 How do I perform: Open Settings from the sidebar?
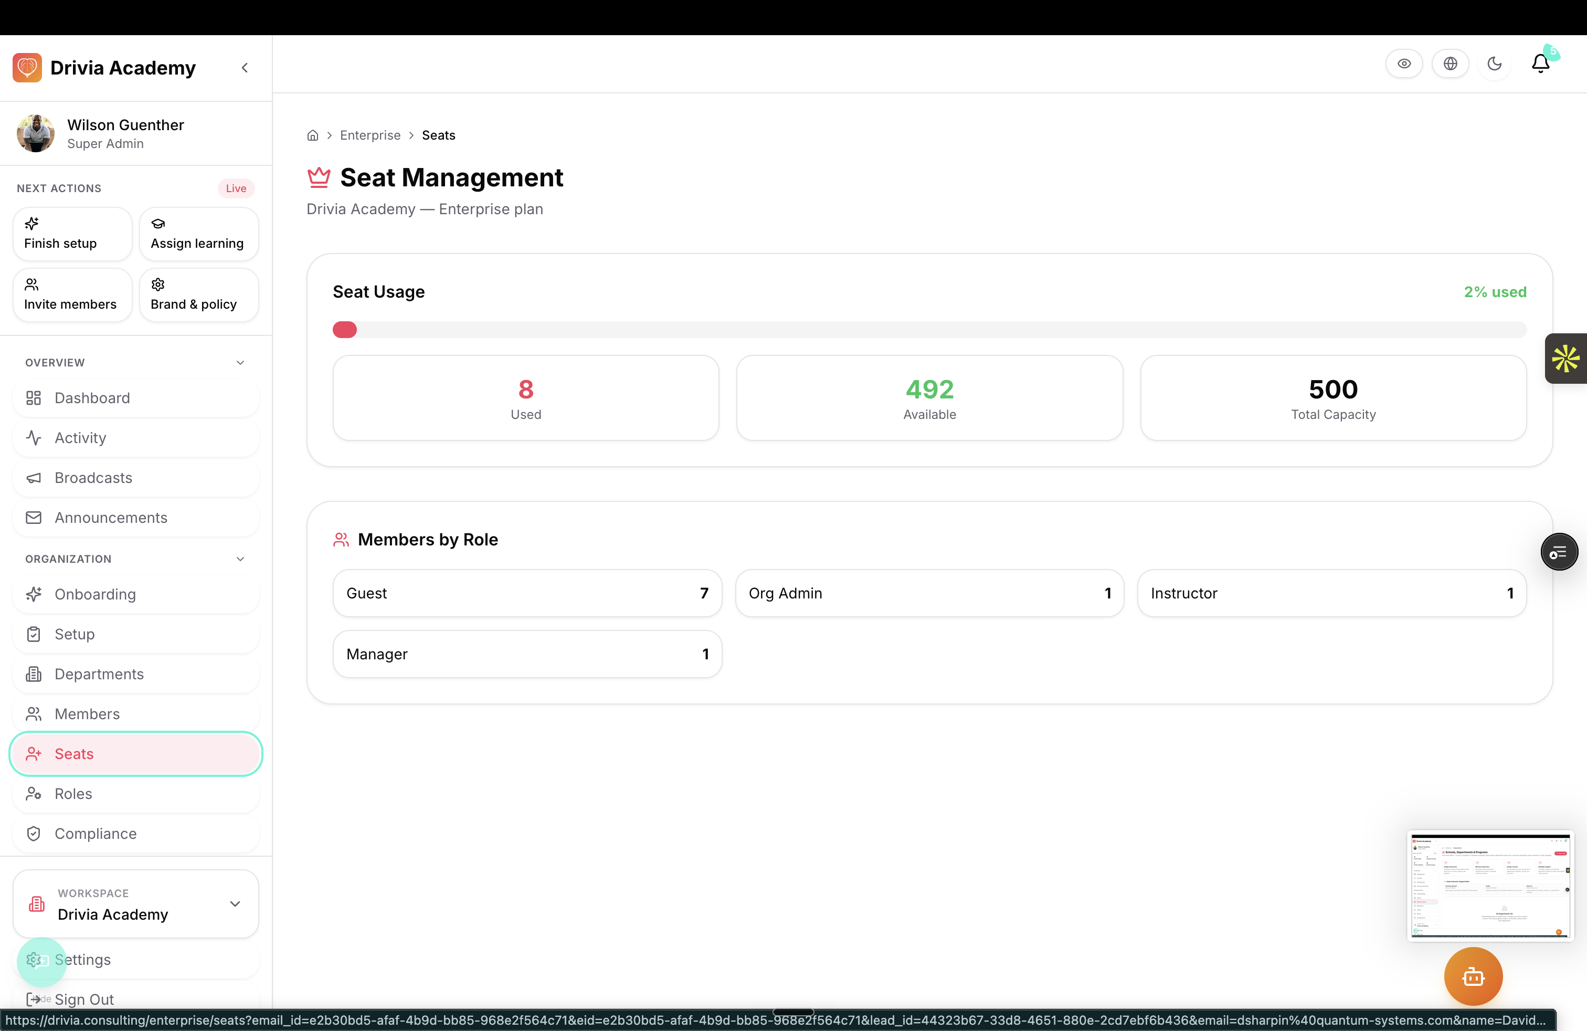click(136, 960)
